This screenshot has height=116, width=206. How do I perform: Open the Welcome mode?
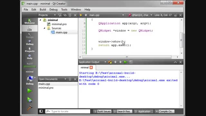tap(30, 21)
